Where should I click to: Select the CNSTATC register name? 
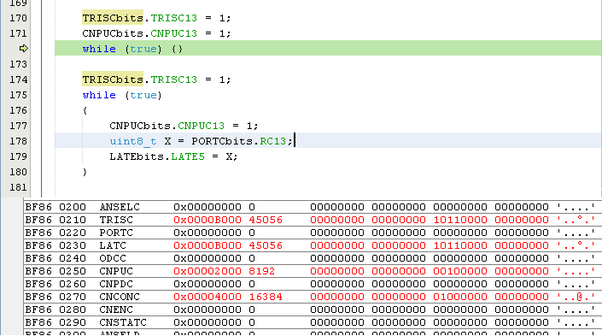tap(123, 322)
